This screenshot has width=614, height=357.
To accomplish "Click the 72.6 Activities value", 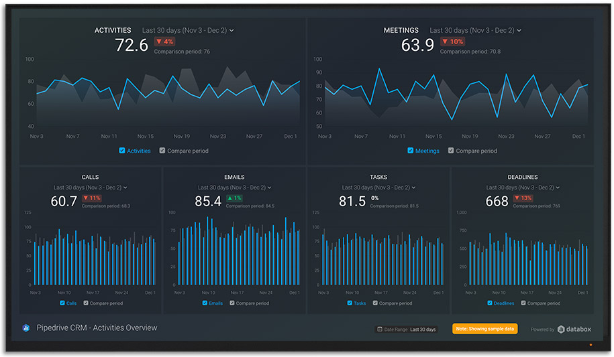I will [132, 46].
